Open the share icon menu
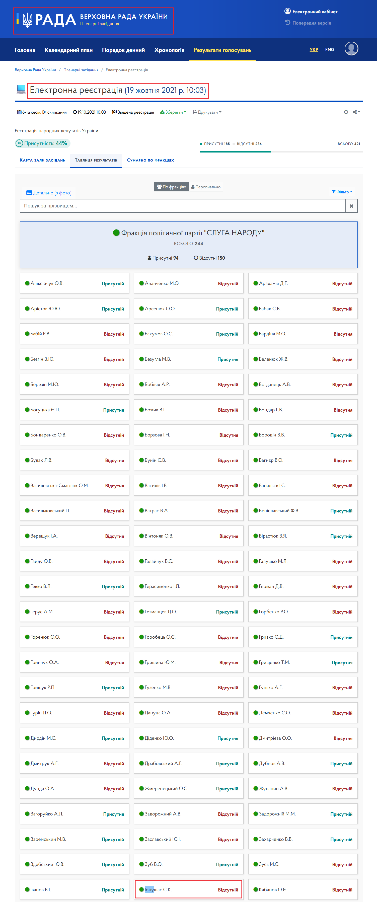 coord(356,112)
